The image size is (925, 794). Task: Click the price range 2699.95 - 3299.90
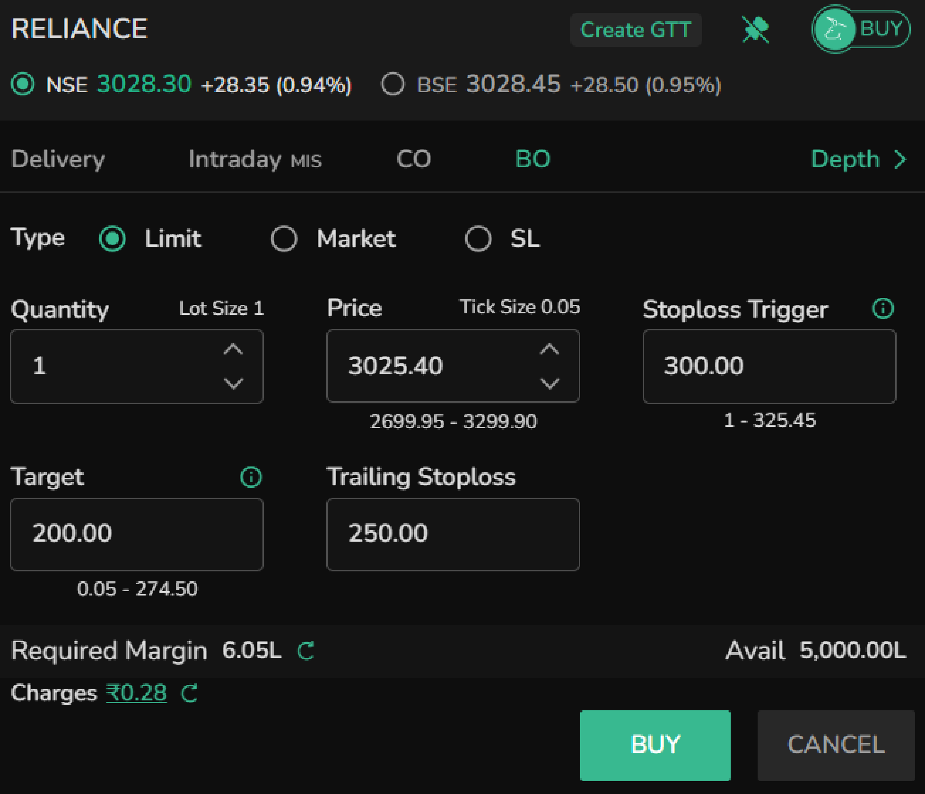click(x=454, y=421)
